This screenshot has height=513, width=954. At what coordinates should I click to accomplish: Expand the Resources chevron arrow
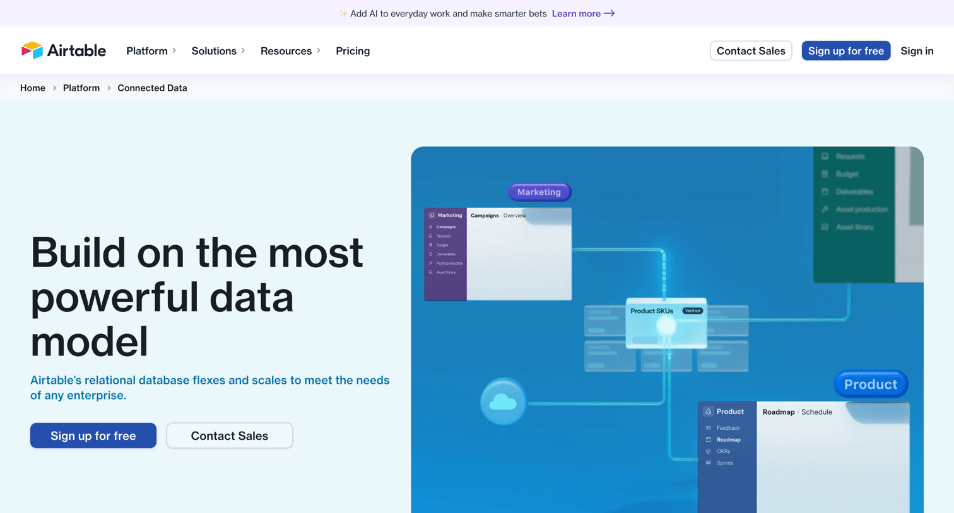pyautogui.click(x=319, y=51)
